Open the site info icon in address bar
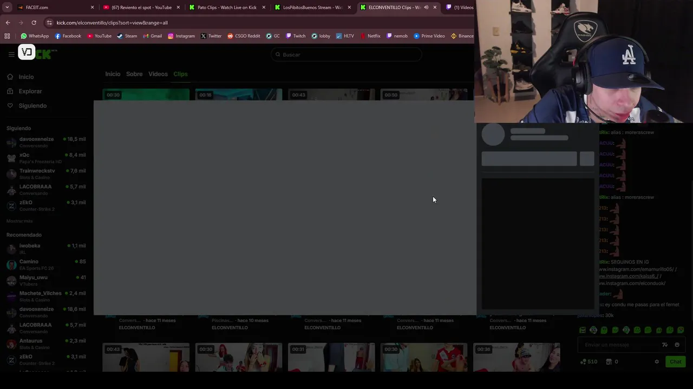 click(x=49, y=23)
